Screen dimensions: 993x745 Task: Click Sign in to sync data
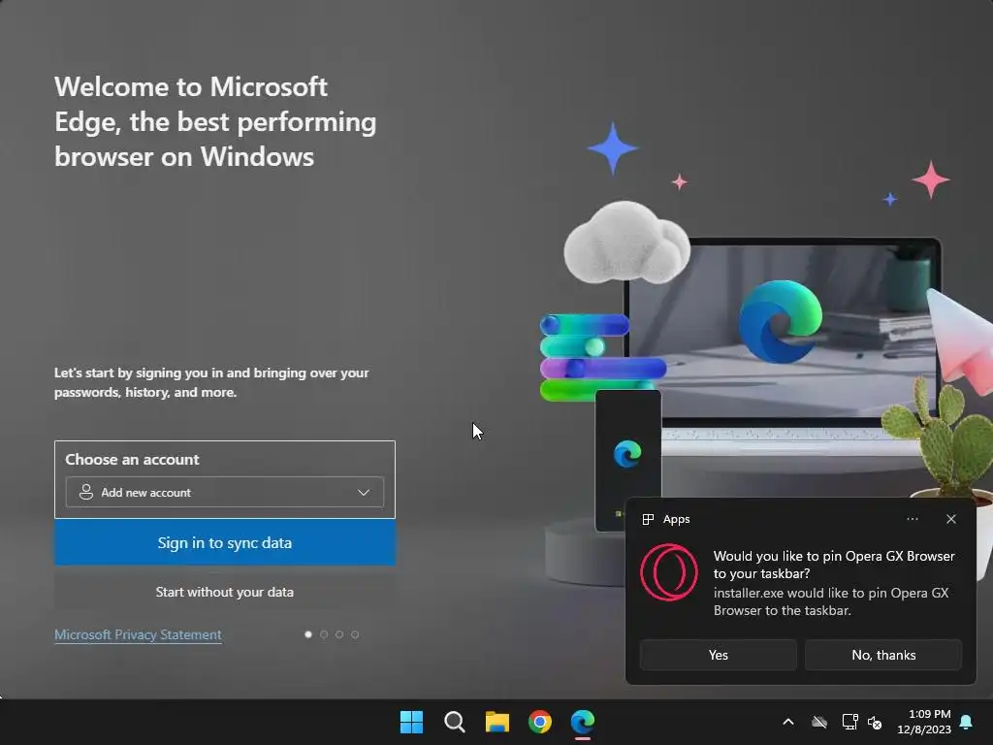[225, 543]
